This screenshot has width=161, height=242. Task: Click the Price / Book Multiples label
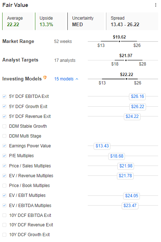(30, 186)
